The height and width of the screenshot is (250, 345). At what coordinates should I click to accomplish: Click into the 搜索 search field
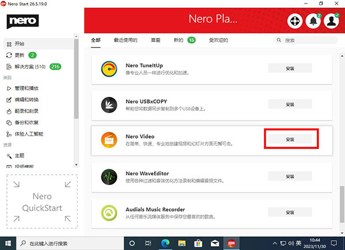(x=305, y=40)
